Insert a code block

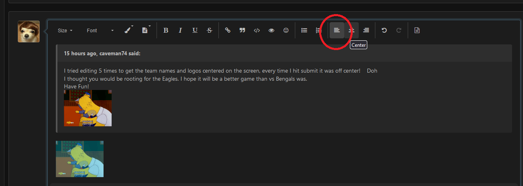coord(257,30)
